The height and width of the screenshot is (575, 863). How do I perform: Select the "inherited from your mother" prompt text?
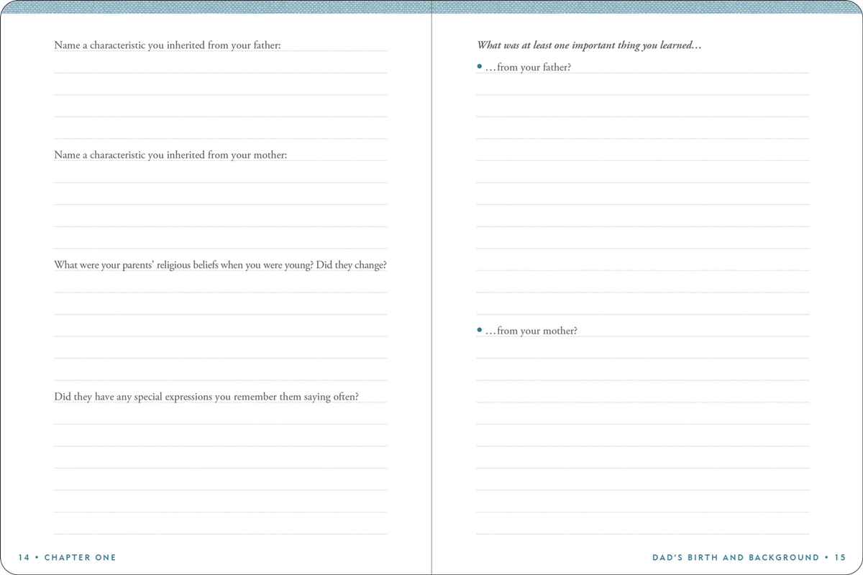coord(170,155)
